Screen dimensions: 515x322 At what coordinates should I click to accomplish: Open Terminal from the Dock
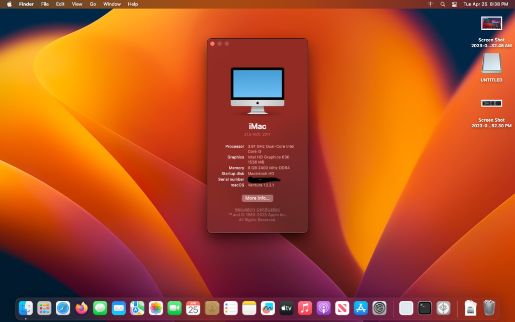[425, 308]
